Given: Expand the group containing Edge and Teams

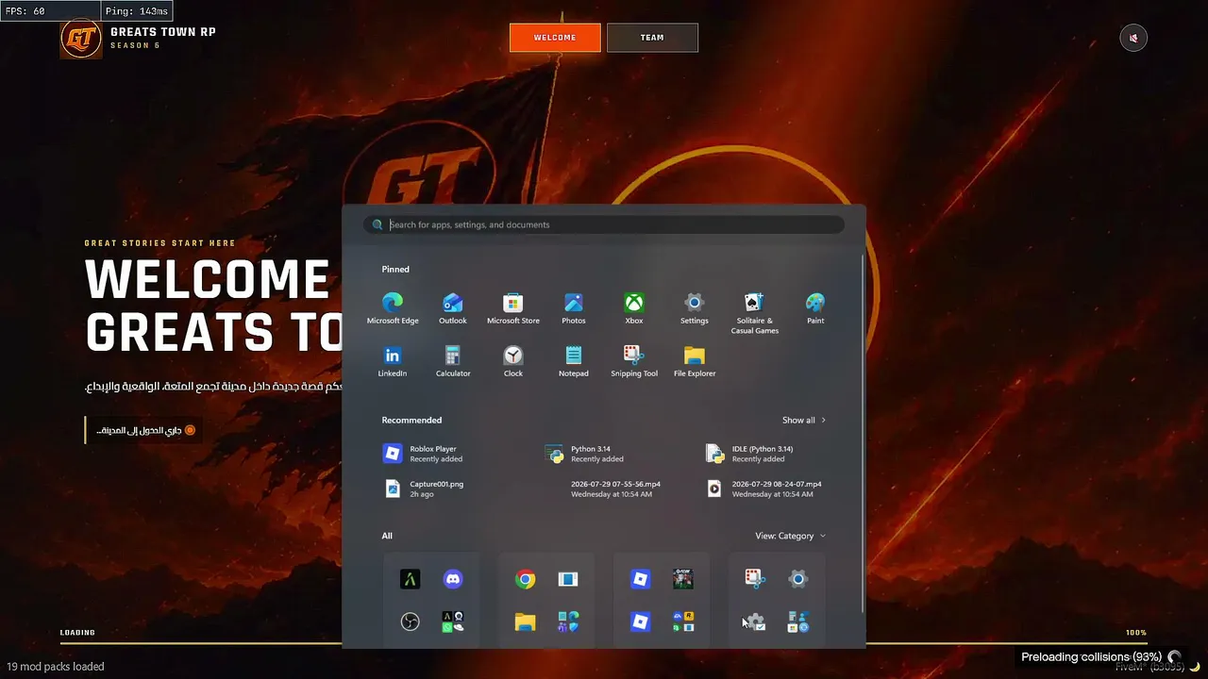Looking at the screenshot, I should click(x=568, y=622).
